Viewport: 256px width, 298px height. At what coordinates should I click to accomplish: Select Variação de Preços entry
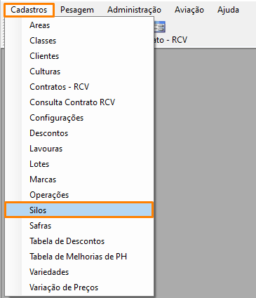(79, 287)
